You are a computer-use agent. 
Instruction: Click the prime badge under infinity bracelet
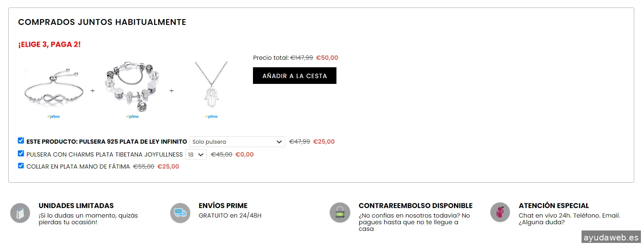click(x=54, y=117)
